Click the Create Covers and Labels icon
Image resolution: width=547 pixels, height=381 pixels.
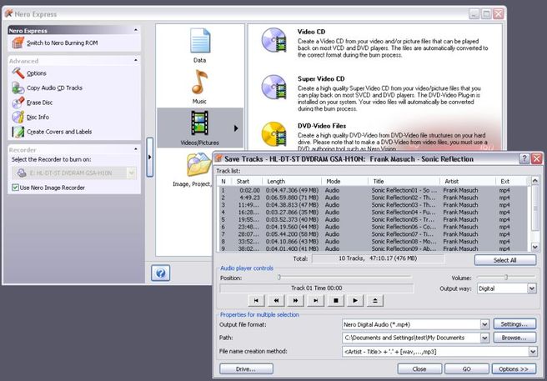point(18,132)
